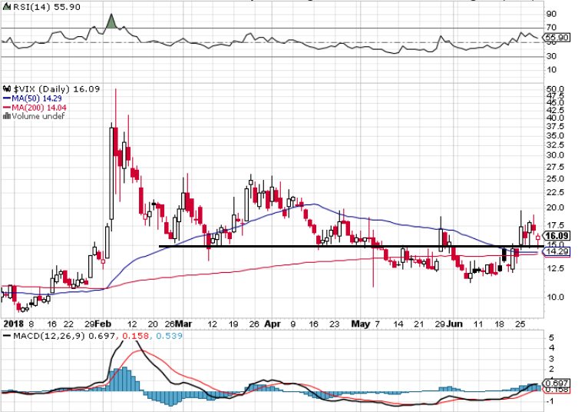Select the MACD(12,26,9) indicator name
Screen dimensions: 578x412
[x=49, y=336]
